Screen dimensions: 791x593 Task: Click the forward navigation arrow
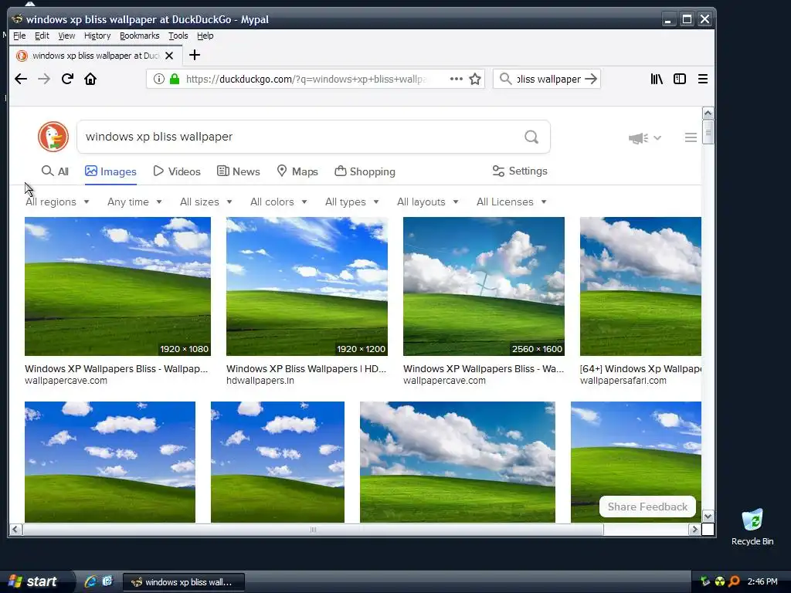pos(44,80)
